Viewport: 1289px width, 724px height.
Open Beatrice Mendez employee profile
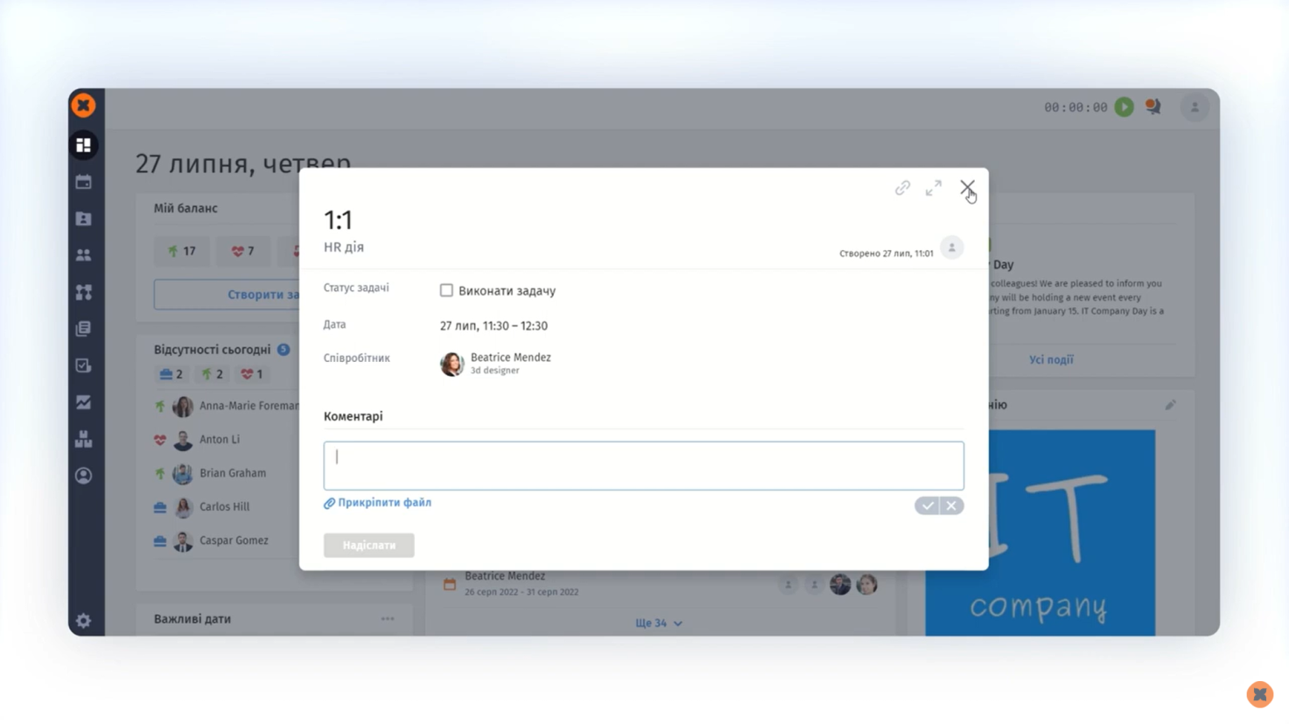[510, 358]
